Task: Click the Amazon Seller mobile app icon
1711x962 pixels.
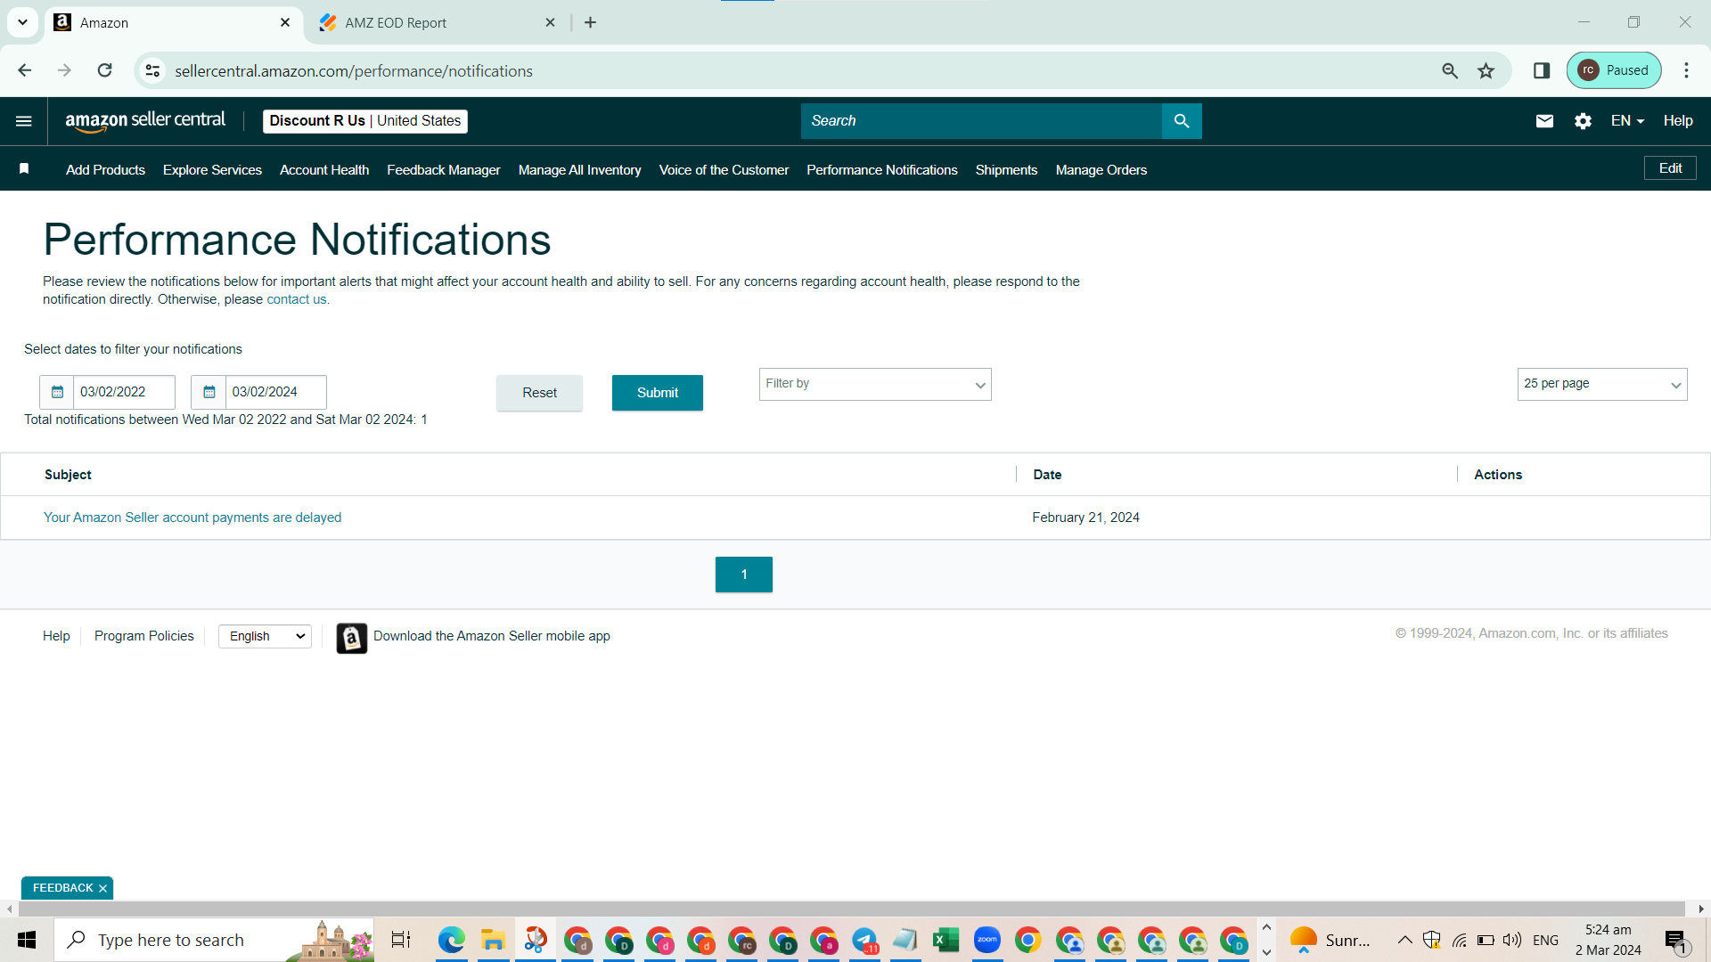Action: 352,638
